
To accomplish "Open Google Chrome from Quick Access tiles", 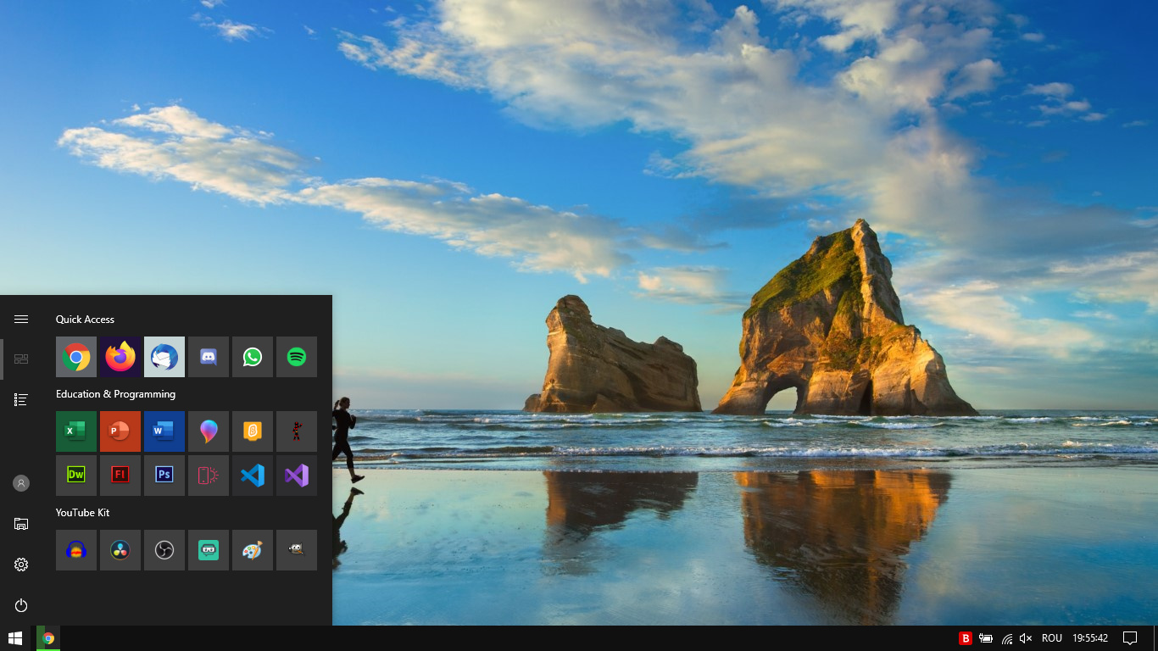I will 76,357.
